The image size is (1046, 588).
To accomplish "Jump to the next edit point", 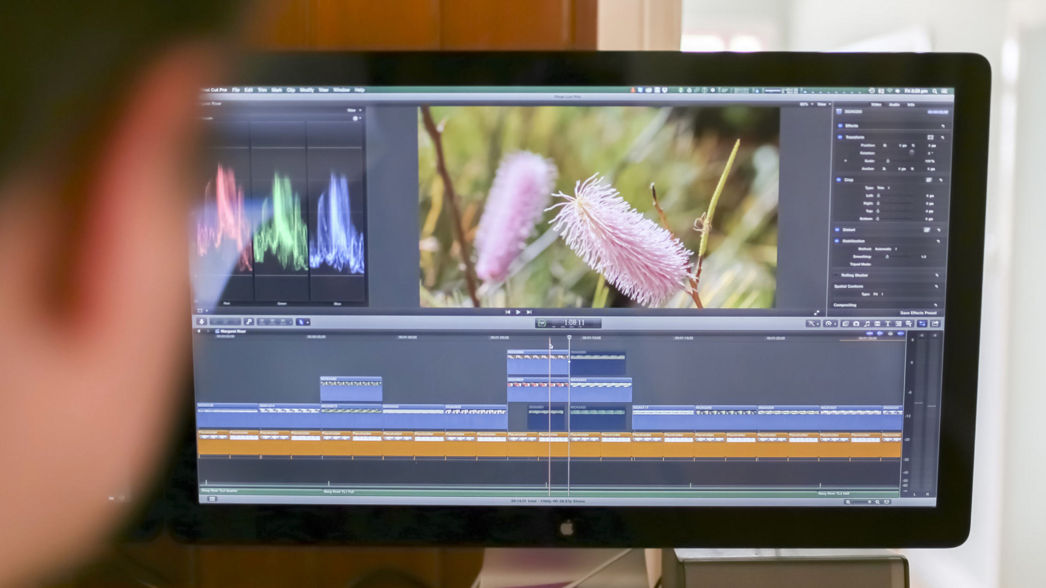I will coord(529,312).
